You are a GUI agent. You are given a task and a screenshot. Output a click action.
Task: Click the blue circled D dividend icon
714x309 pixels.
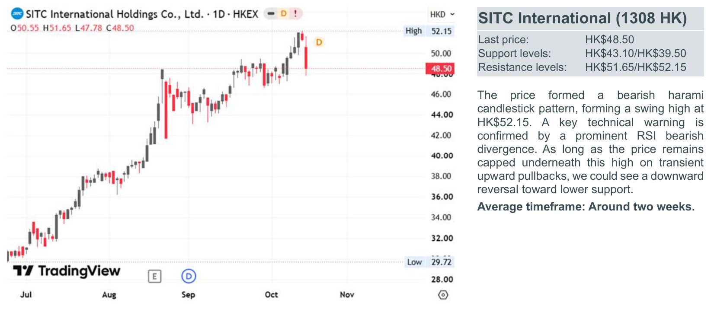[x=189, y=276]
